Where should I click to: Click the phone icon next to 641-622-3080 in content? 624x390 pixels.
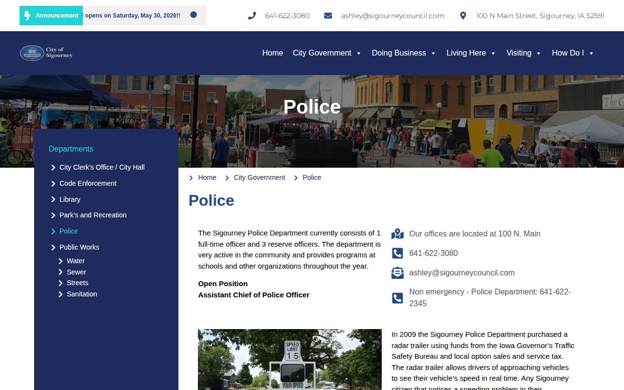[398, 253]
